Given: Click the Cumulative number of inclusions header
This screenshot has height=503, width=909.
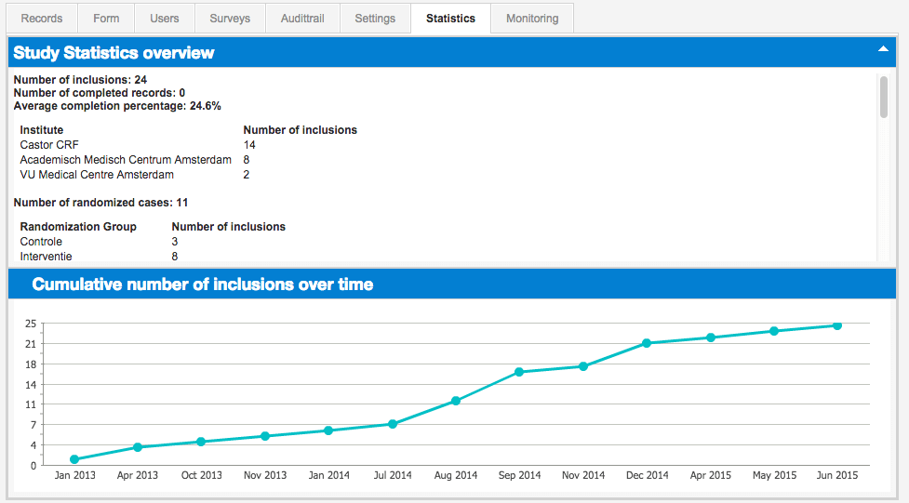Looking at the screenshot, I should click(x=203, y=285).
